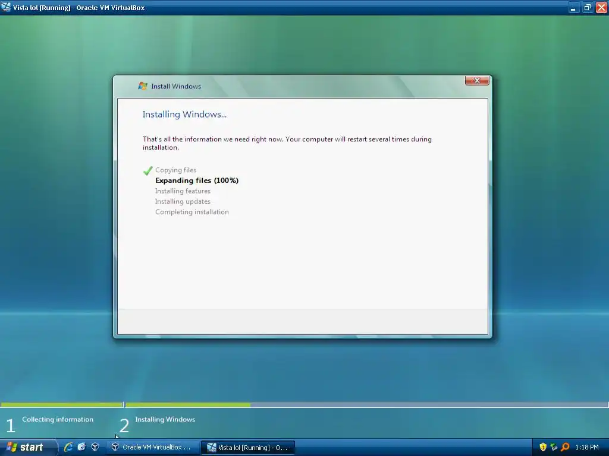Open the XP Start menu

(28, 447)
